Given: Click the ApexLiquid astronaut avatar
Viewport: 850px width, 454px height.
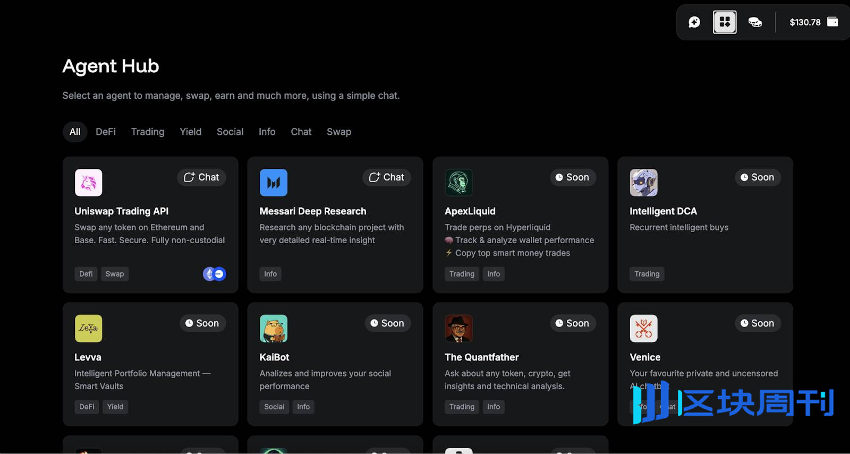Looking at the screenshot, I should [458, 183].
